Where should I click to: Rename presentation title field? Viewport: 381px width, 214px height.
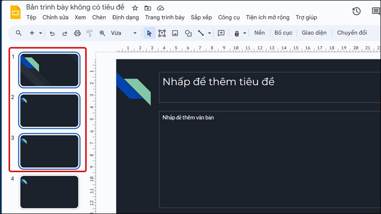pos(75,7)
